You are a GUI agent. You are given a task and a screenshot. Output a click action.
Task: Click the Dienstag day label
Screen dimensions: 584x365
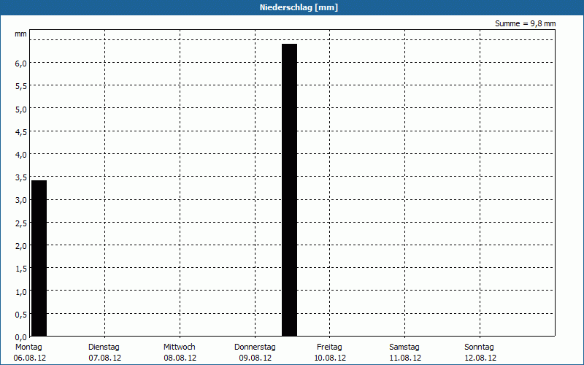pyautogui.click(x=104, y=347)
